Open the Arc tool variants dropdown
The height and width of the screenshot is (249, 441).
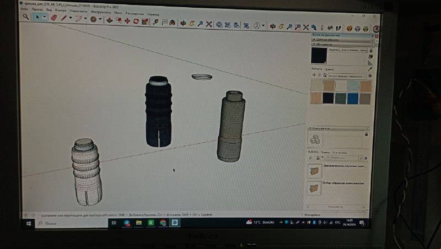tap(85, 19)
